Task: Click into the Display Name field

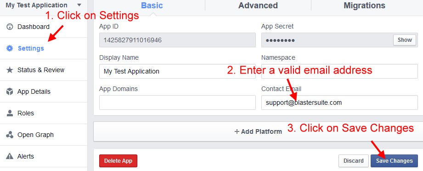Action: [177, 71]
